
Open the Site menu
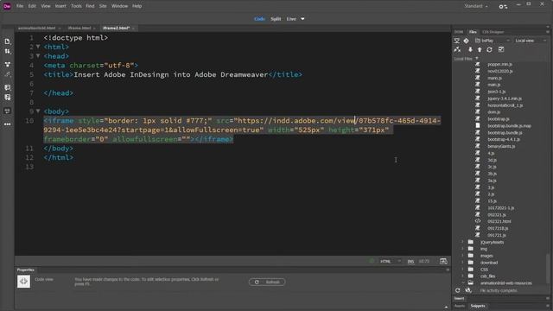click(x=103, y=6)
